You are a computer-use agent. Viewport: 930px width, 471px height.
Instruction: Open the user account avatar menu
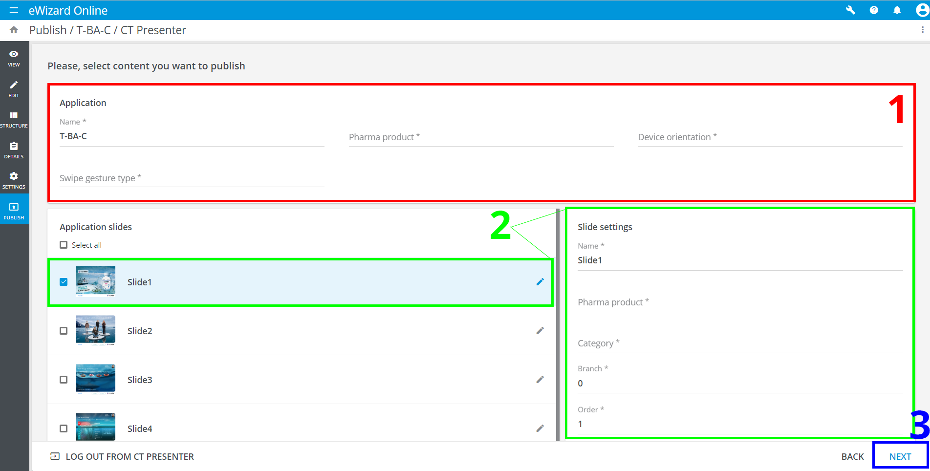(922, 10)
